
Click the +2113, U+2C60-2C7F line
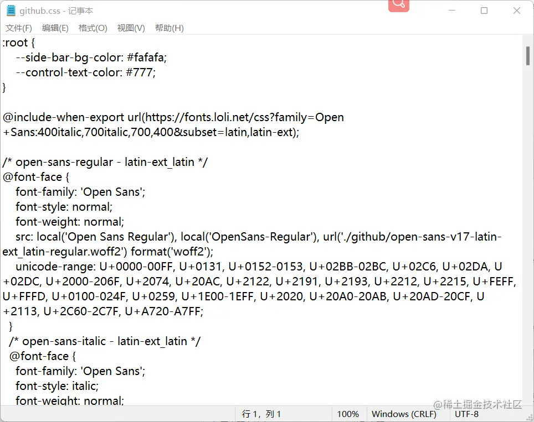[x=103, y=311]
